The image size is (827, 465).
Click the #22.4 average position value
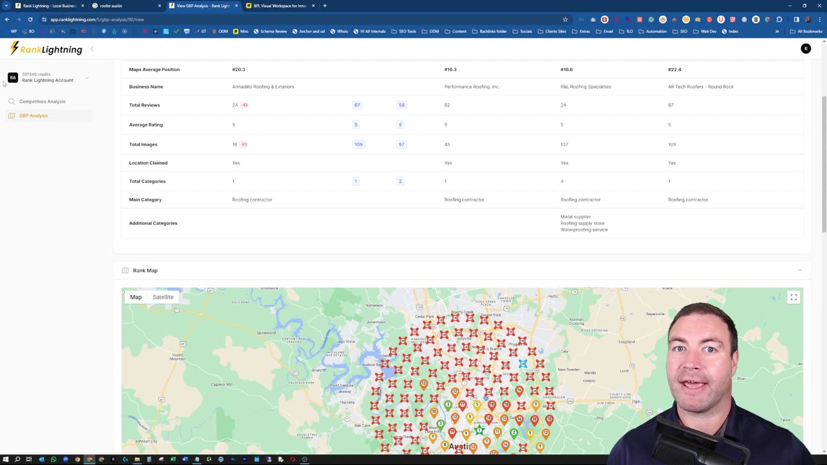coord(675,70)
